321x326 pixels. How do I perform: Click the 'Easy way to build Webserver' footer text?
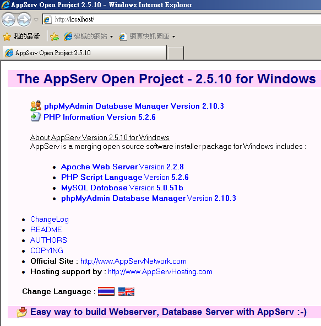(168, 312)
